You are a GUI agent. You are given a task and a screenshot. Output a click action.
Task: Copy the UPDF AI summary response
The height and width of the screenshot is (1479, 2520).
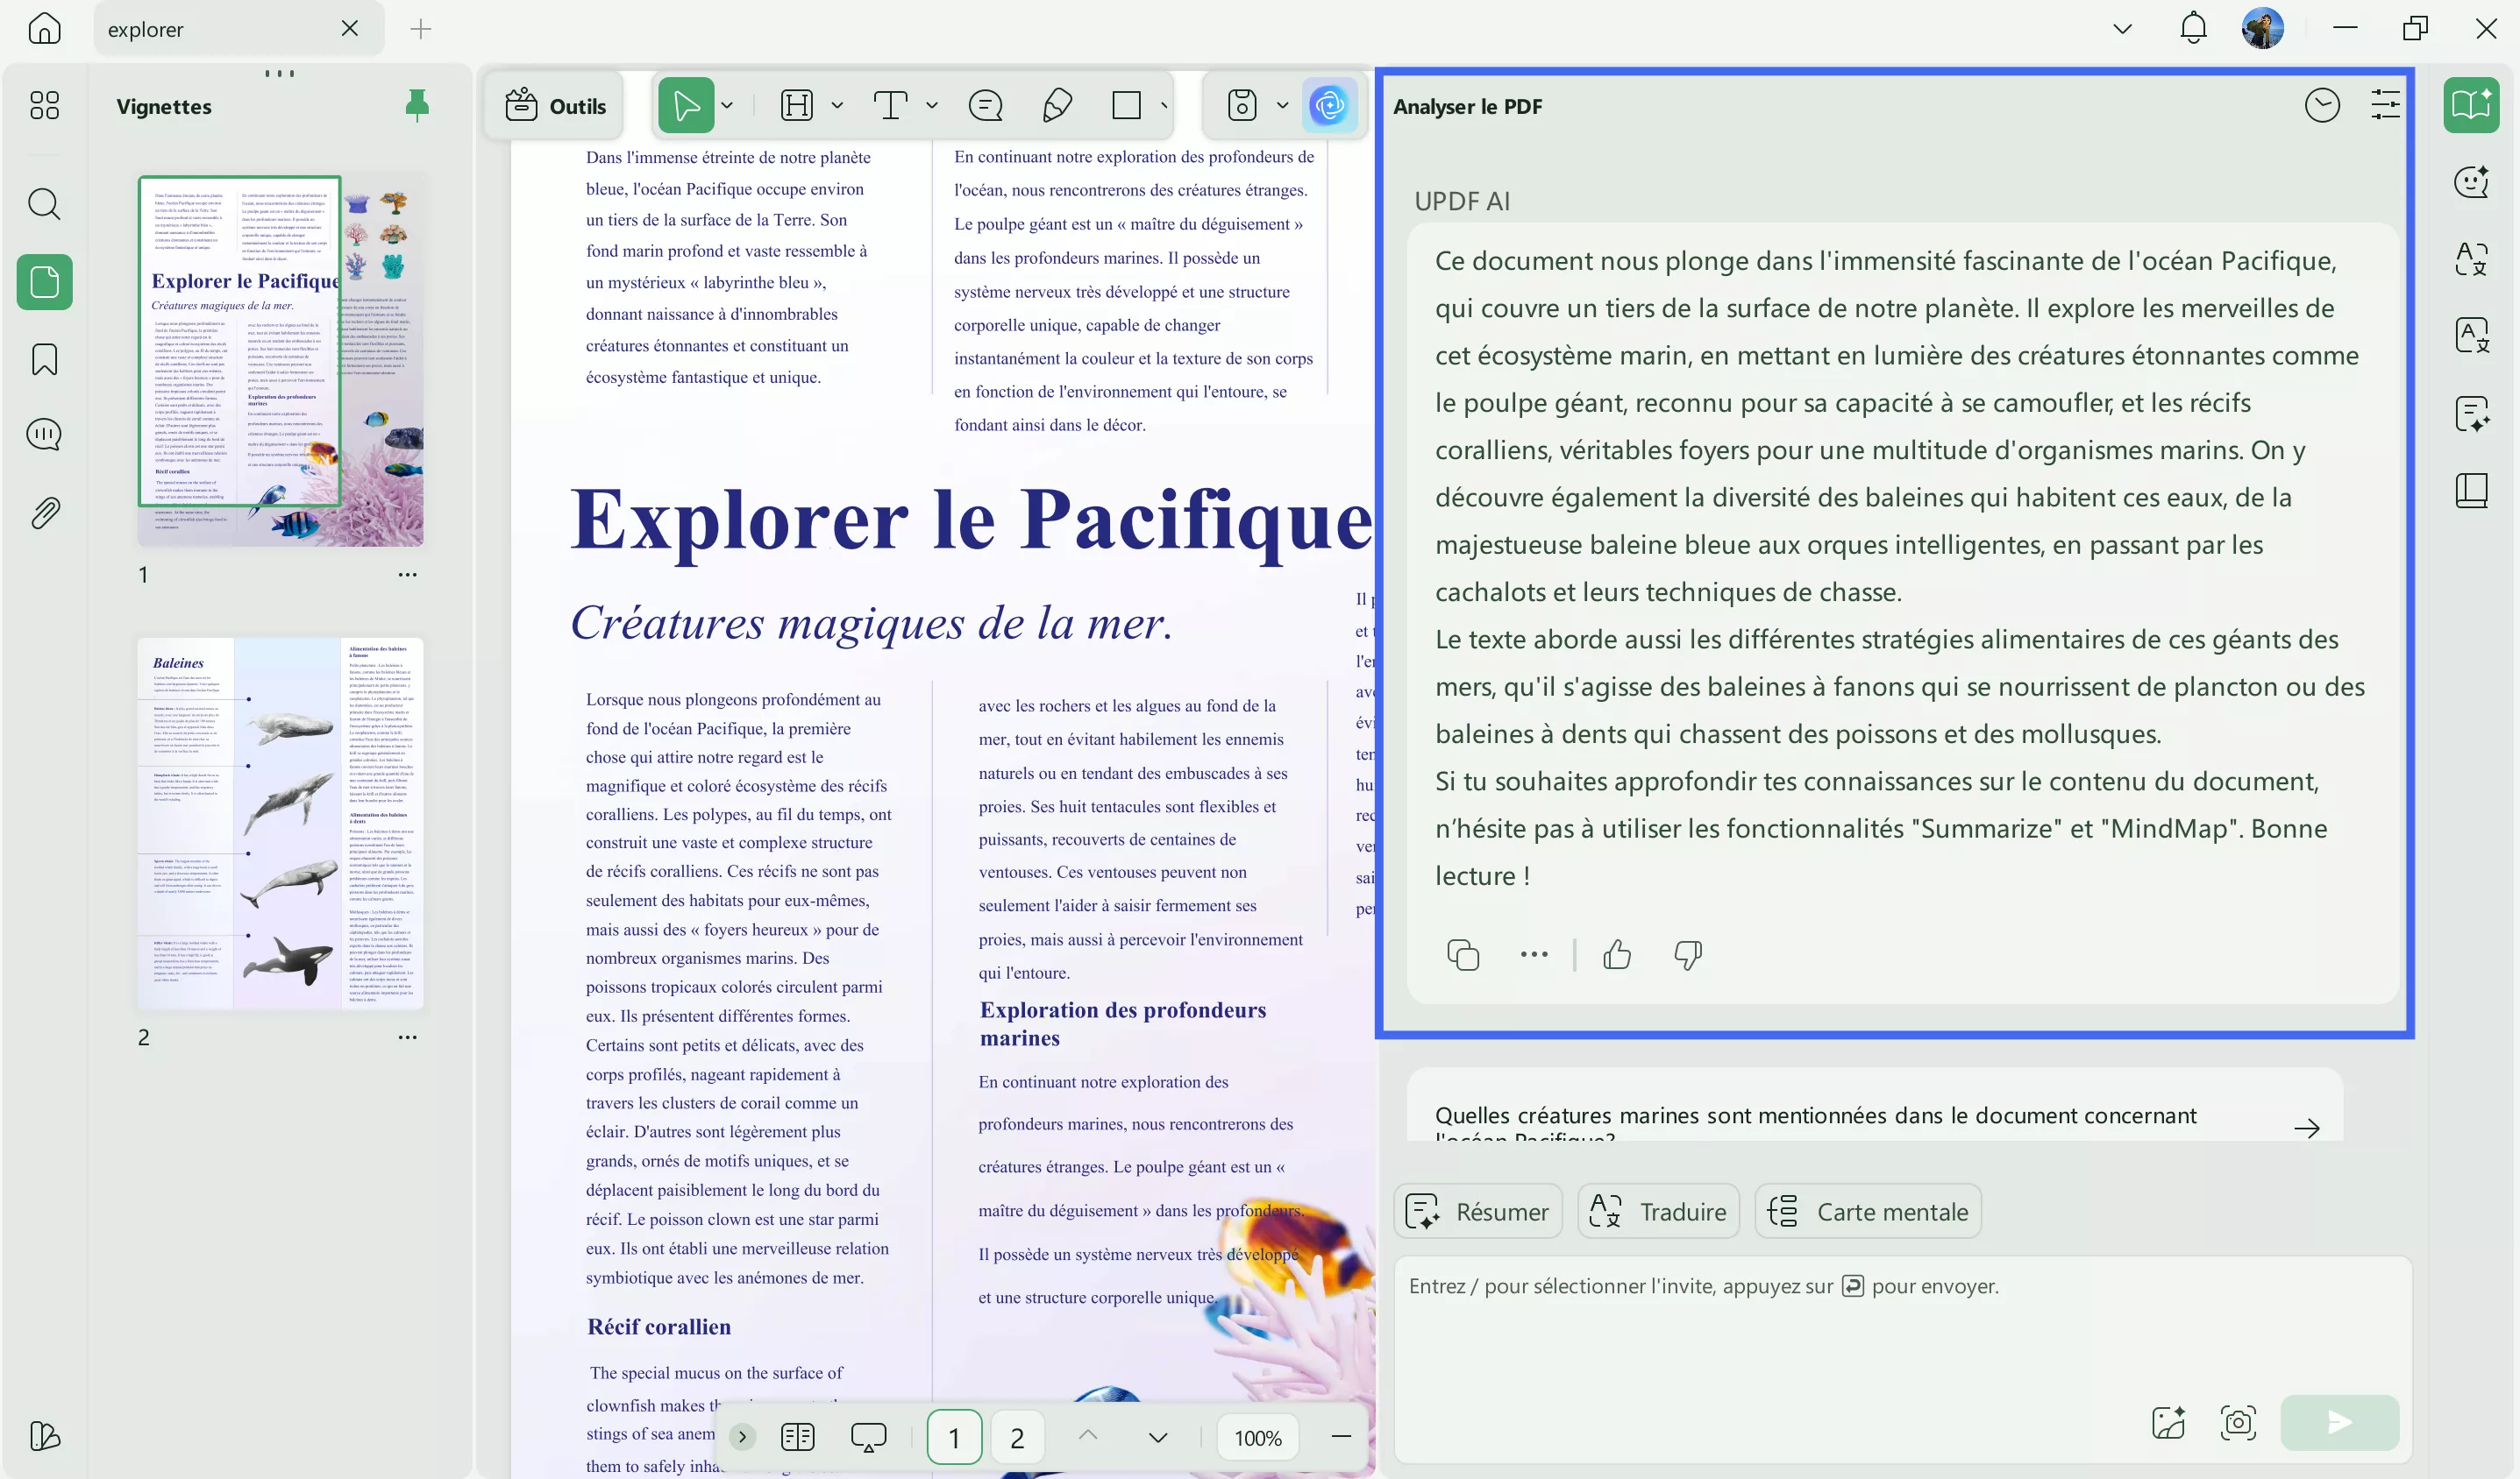tap(1463, 954)
